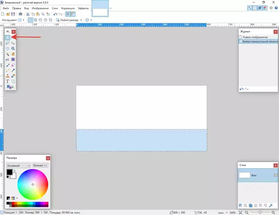Select the Rectangle Select tool

(8, 38)
